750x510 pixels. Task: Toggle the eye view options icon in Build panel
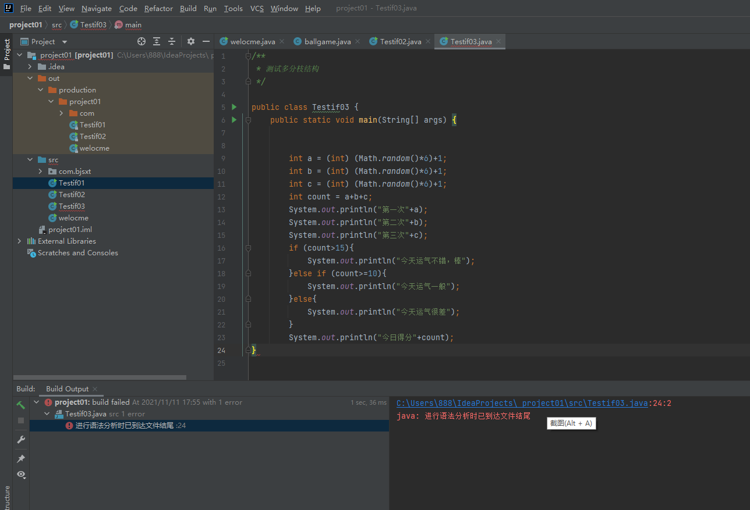point(21,475)
